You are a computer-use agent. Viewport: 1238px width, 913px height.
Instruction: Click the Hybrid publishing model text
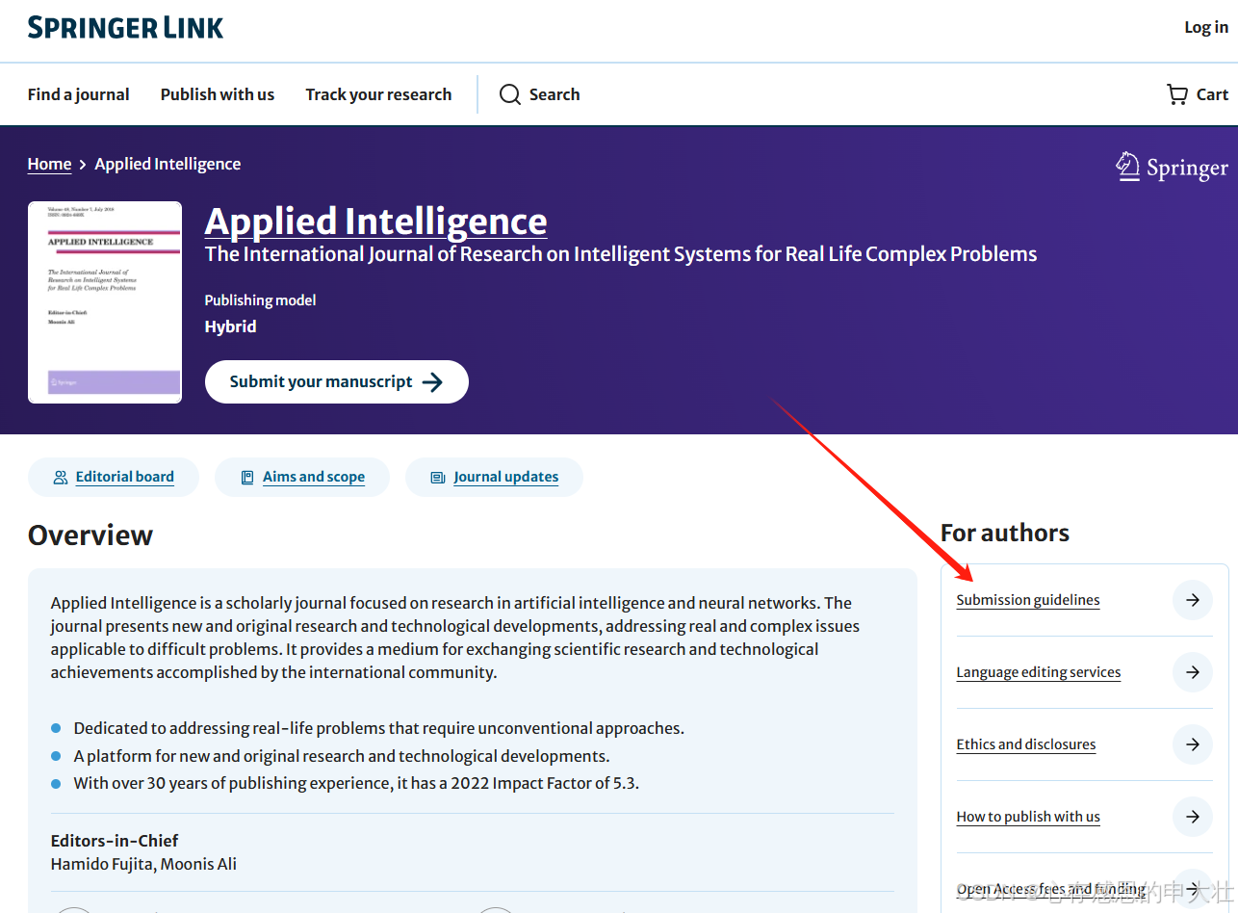231,326
